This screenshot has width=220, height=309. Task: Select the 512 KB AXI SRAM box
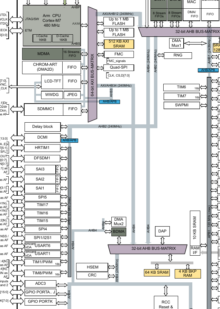point(119,44)
